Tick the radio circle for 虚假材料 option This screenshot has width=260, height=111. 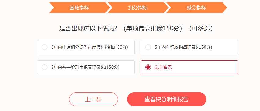click(x=45, y=47)
